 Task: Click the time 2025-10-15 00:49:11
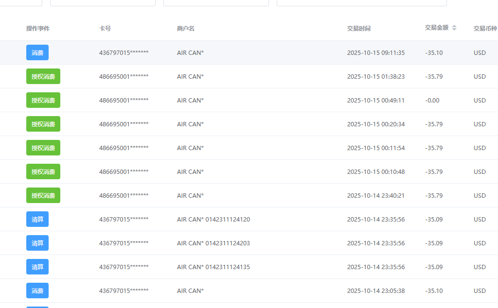[x=376, y=100]
